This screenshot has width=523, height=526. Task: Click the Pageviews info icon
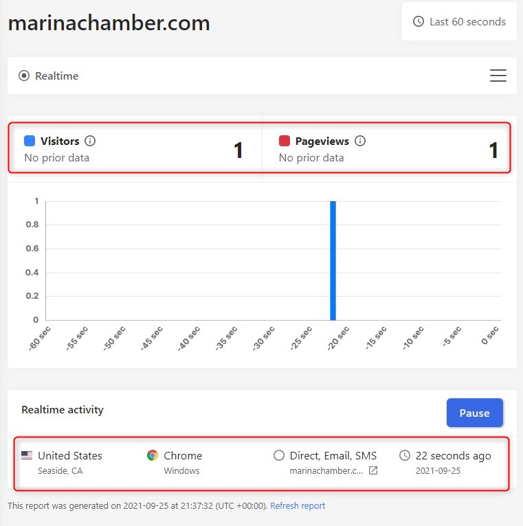(360, 141)
